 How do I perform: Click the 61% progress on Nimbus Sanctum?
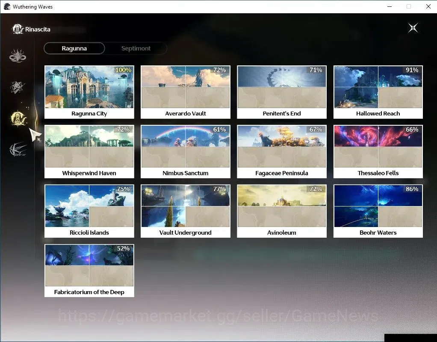pyautogui.click(x=219, y=130)
